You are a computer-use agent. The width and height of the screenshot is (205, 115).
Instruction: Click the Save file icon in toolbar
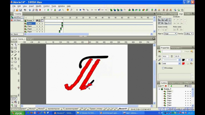[20, 10]
